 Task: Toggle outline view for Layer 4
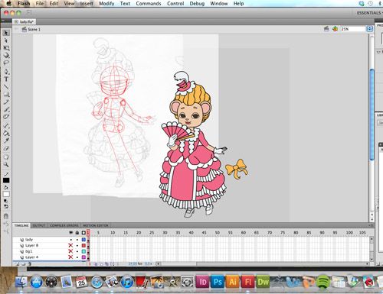pyautogui.click(x=83, y=257)
